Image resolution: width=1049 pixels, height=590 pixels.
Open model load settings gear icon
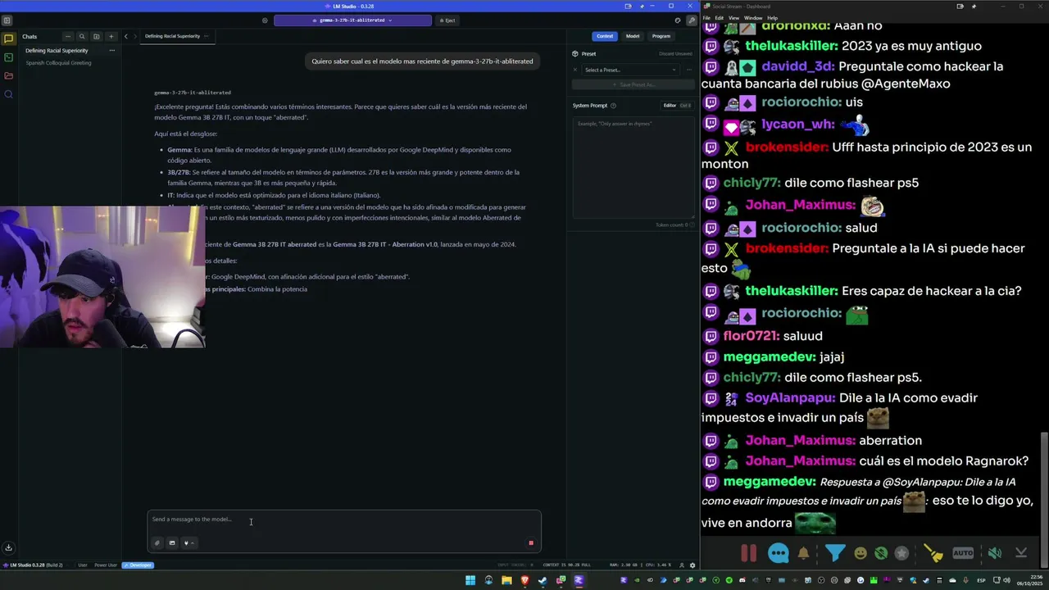point(265,20)
